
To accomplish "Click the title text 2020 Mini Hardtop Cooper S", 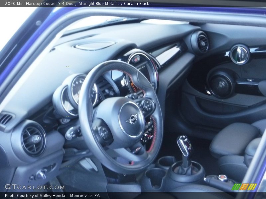I will [x=37, y=3].
